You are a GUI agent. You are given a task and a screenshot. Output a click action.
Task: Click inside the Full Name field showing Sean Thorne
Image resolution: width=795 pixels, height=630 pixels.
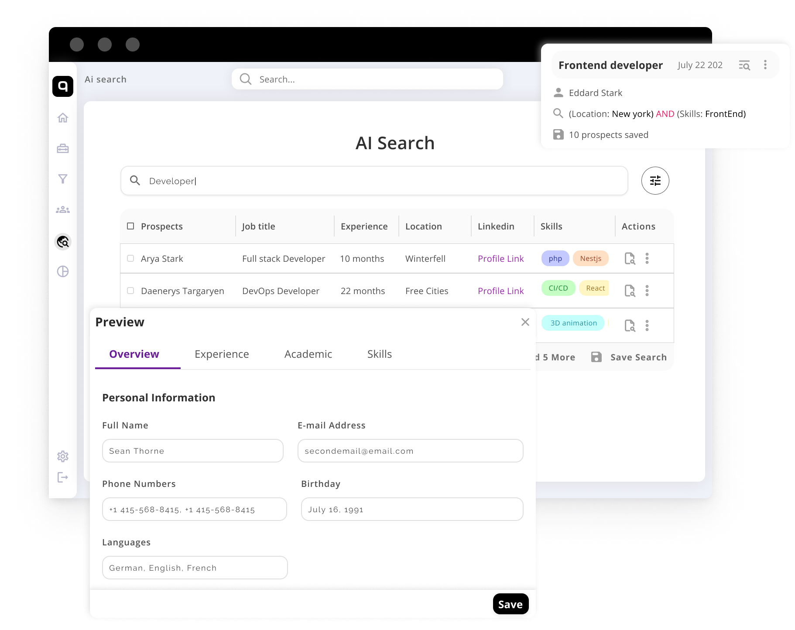[192, 451]
